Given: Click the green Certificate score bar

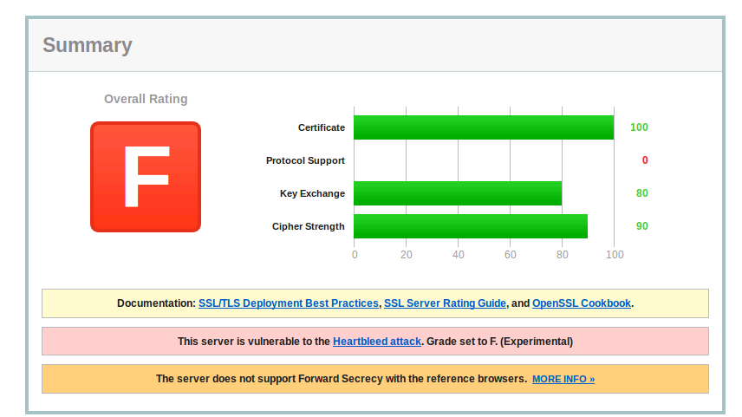Looking at the screenshot, I should coord(483,127).
